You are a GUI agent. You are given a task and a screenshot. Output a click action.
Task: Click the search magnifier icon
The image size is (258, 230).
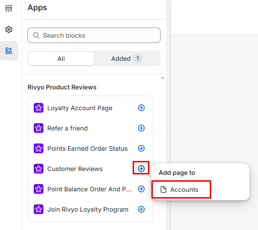pyautogui.click(x=36, y=35)
